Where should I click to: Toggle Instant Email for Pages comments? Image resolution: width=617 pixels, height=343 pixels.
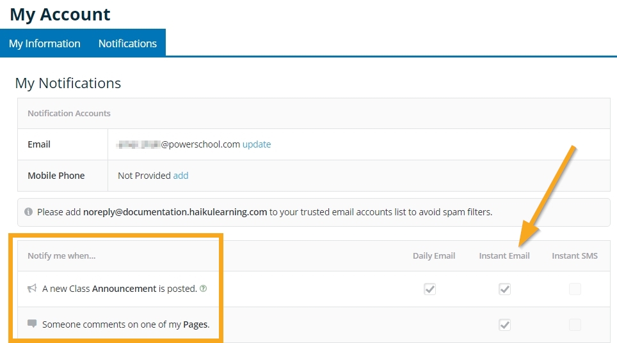[x=504, y=325]
